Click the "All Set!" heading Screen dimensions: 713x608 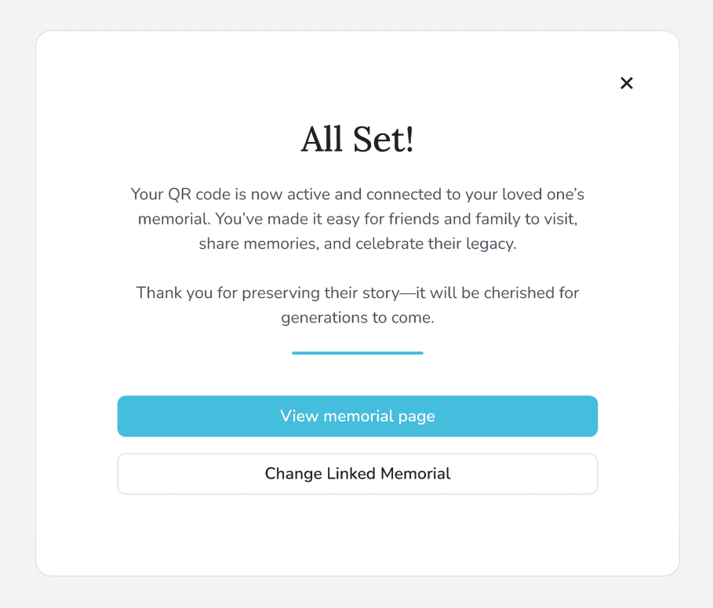pos(358,140)
